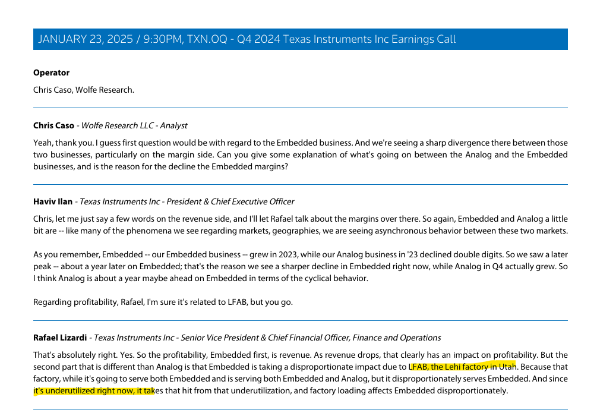The height and width of the screenshot is (416, 597).
Task: Select the bold "Operator" heading
Action: pos(52,73)
